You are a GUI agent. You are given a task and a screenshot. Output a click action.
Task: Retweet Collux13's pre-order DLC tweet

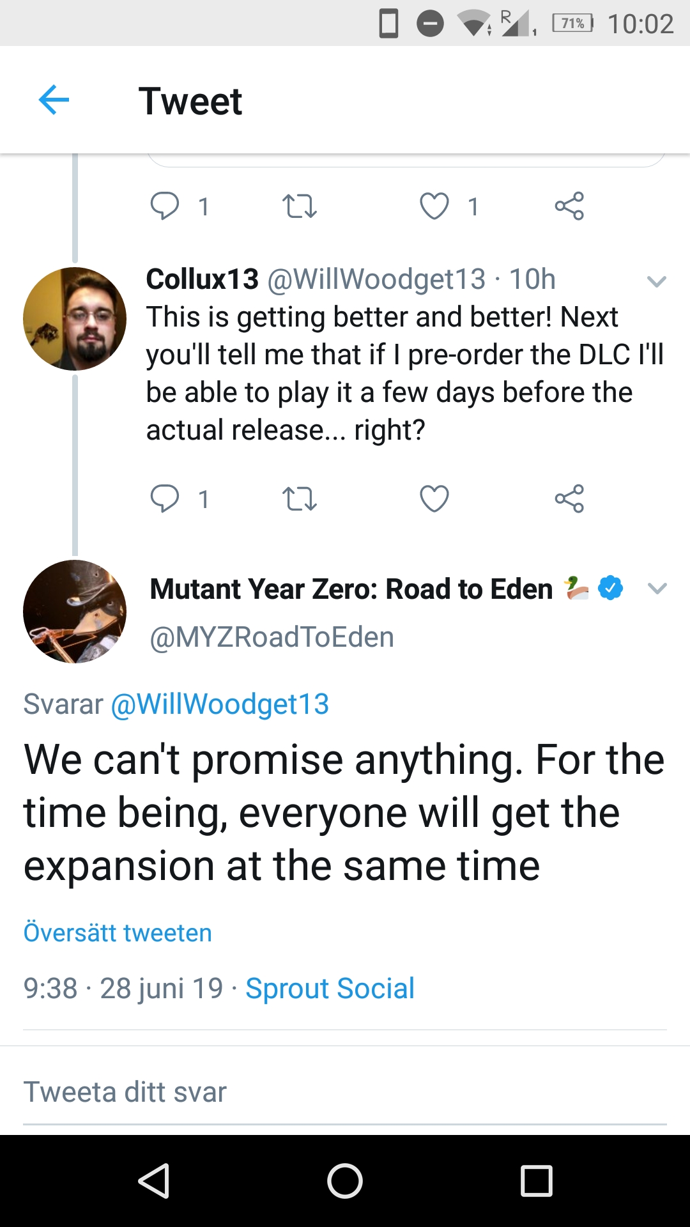click(x=299, y=499)
